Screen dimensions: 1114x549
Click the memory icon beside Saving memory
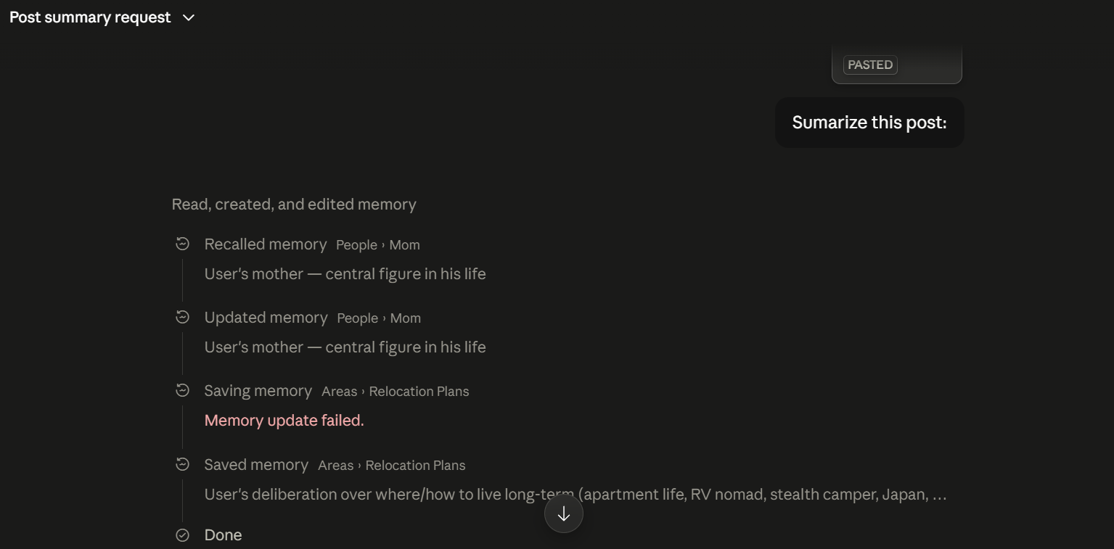[x=183, y=390]
